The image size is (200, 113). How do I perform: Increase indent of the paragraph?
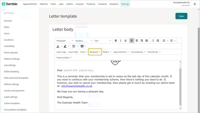158,41
